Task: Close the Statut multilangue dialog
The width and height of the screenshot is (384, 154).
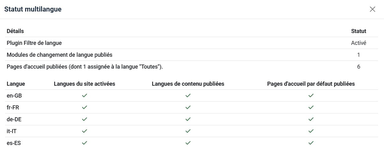Action: (372, 9)
